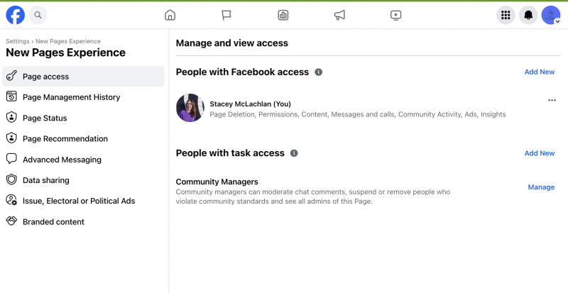Open Issue, Electoral or Political Ads

tap(83, 201)
